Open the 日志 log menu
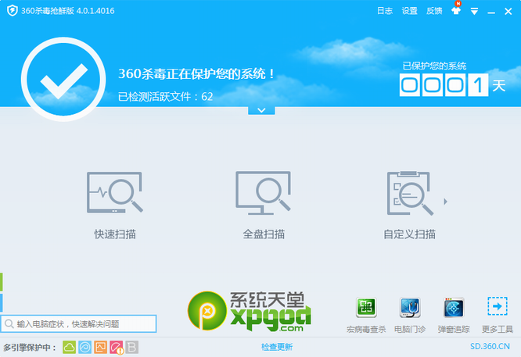Viewport: 521px width, 357px height. click(385, 11)
